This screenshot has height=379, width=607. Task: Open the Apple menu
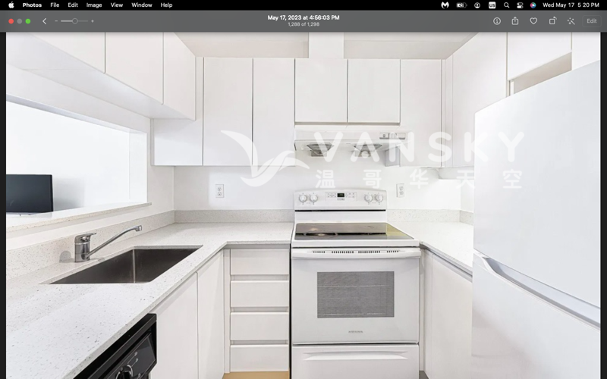click(11, 5)
